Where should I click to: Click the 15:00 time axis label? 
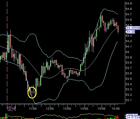[102, 109]
